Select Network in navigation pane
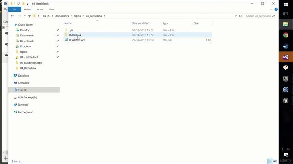293x164 pixels. tap(23, 105)
